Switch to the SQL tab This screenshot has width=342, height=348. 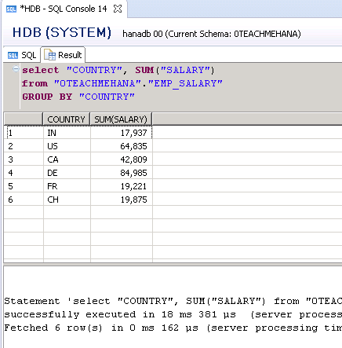coord(22,55)
